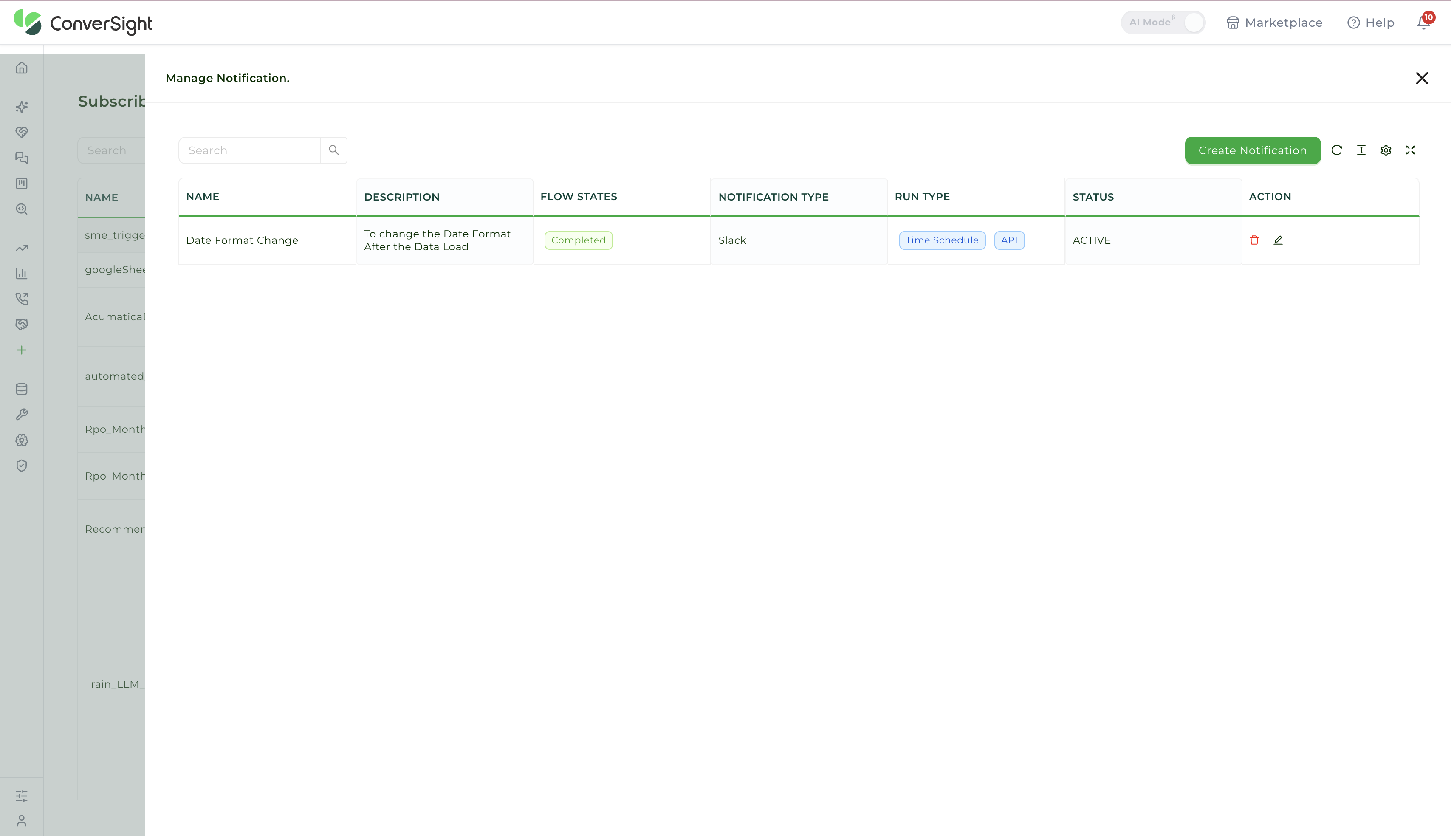Open the heart favorites icon in the sidebar
The width and height of the screenshot is (1451, 836).
point(22,133)
